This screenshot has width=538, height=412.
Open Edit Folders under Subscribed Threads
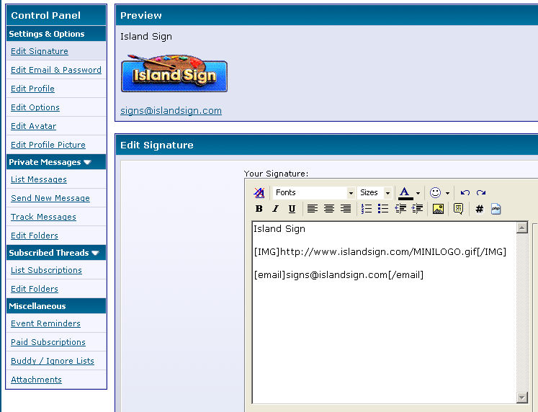35,289
